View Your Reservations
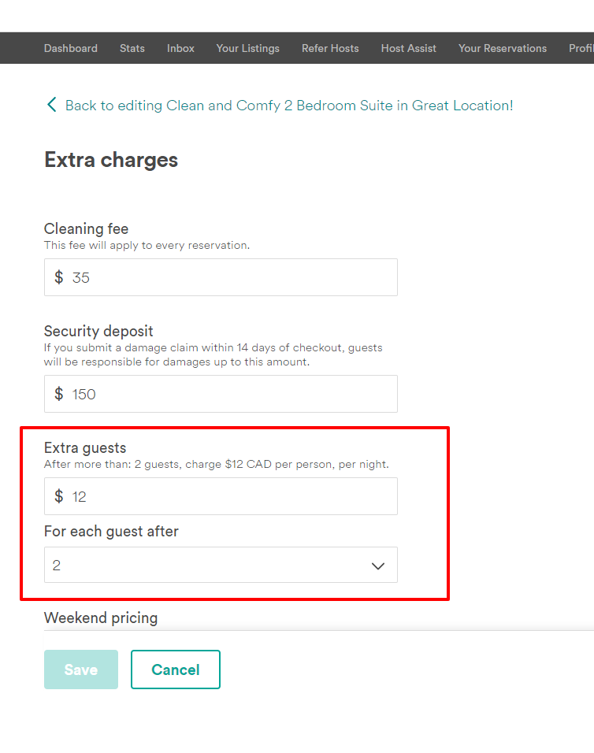The height and width of the screenshot is (753, 594). (502, 48)
